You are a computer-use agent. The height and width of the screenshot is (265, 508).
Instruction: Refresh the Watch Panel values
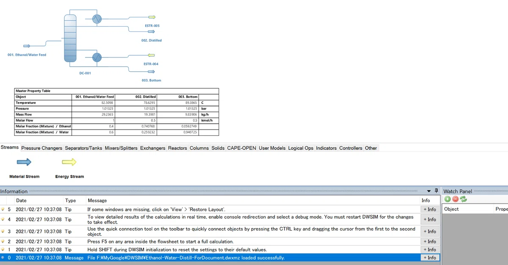[x=463, y=199]
